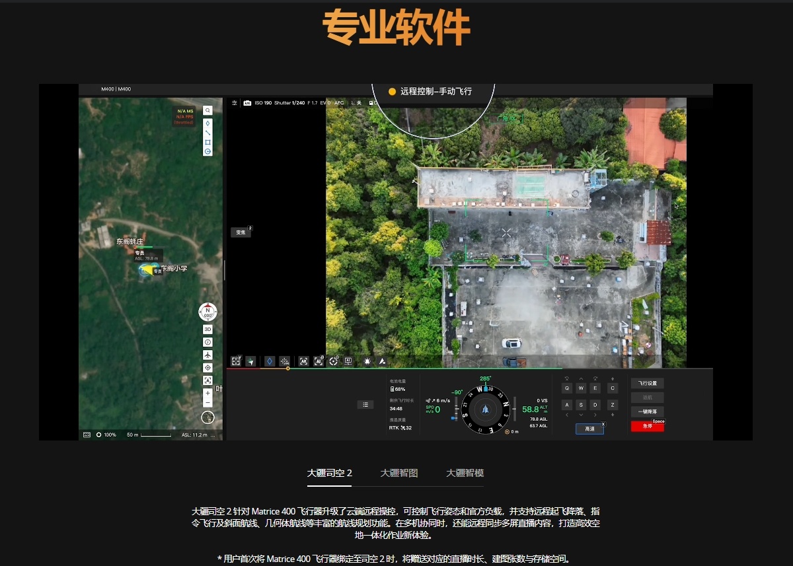Click the 变焦 zoom lens button
793x566 pixels.
tap(241, 232)
